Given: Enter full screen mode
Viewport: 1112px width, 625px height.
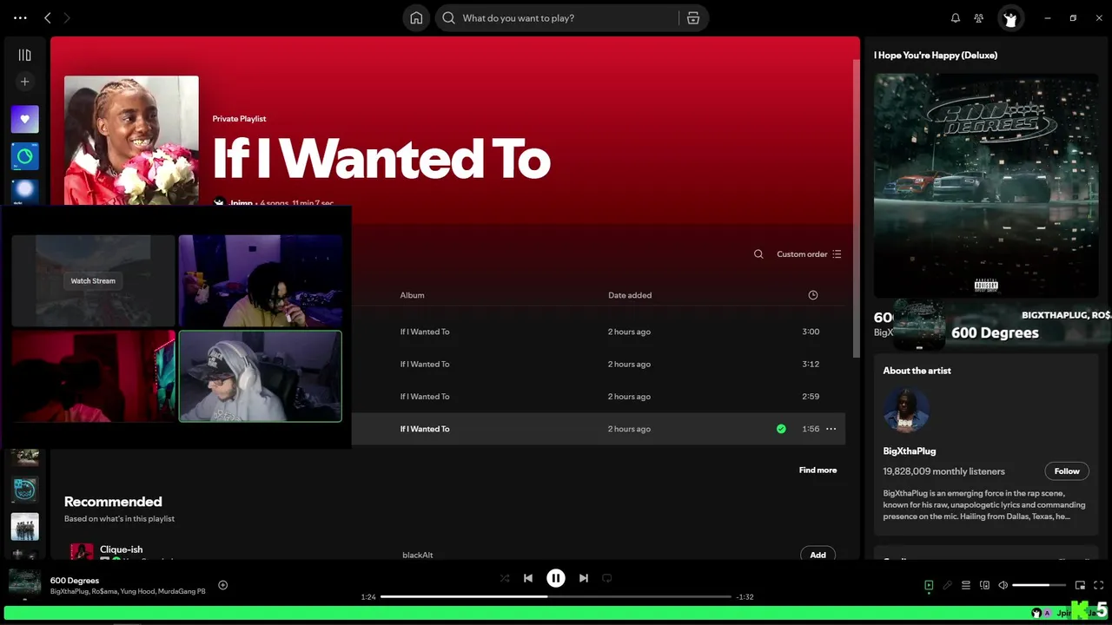Looking at the screenshot, I should (x=1098, y=585).
